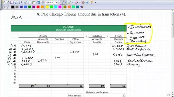This screenshot has width=174, height=97.
Task: Click the Cut scissors icon
Action: [25, 2]
